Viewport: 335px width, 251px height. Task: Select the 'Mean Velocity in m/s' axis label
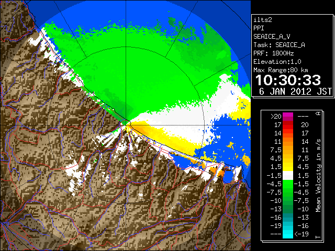318,176
